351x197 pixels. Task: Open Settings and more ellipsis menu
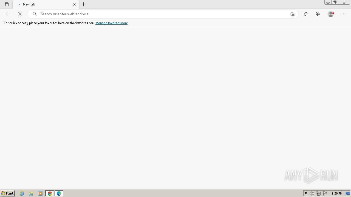[343, 14]
